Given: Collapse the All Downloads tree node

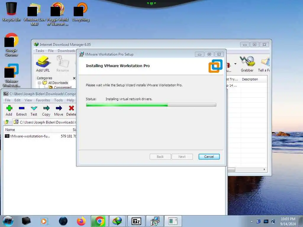Looking at the screenshot, I should pyautogui.click(x=39, y=83).
